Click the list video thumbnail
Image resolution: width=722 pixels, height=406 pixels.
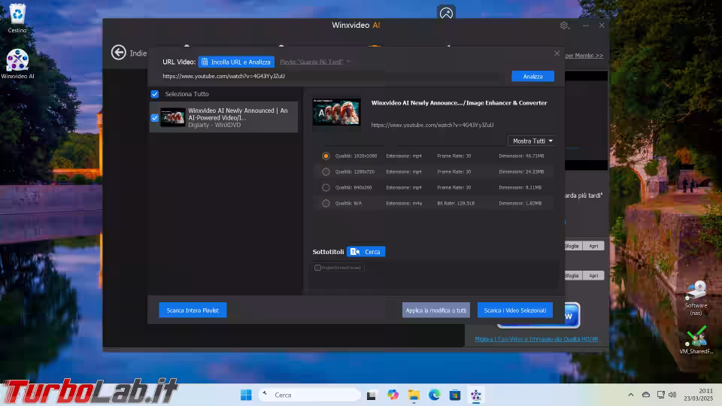tap(173, 117)
